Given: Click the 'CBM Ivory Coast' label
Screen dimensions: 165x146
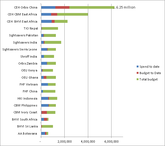Looking at the screenshot, I should [x=25, y=112].
